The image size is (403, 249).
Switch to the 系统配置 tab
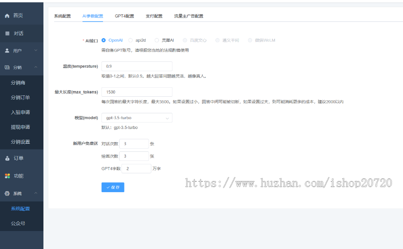coord(62,16)
